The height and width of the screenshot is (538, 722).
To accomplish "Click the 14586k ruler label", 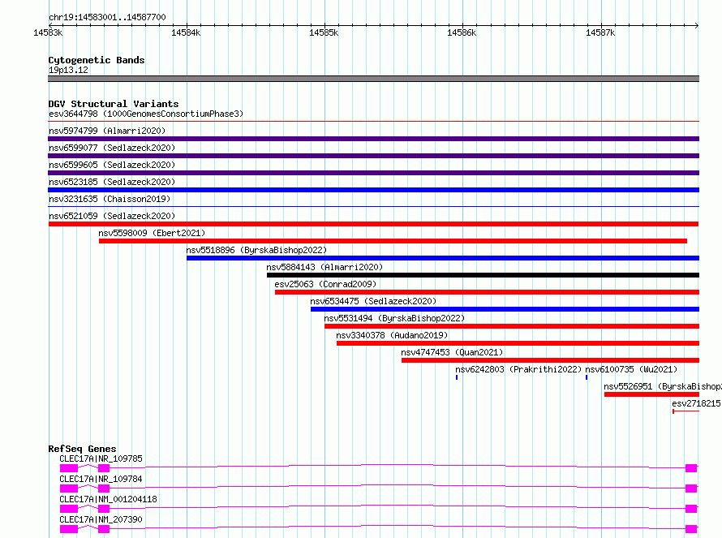I will (462, 32).
